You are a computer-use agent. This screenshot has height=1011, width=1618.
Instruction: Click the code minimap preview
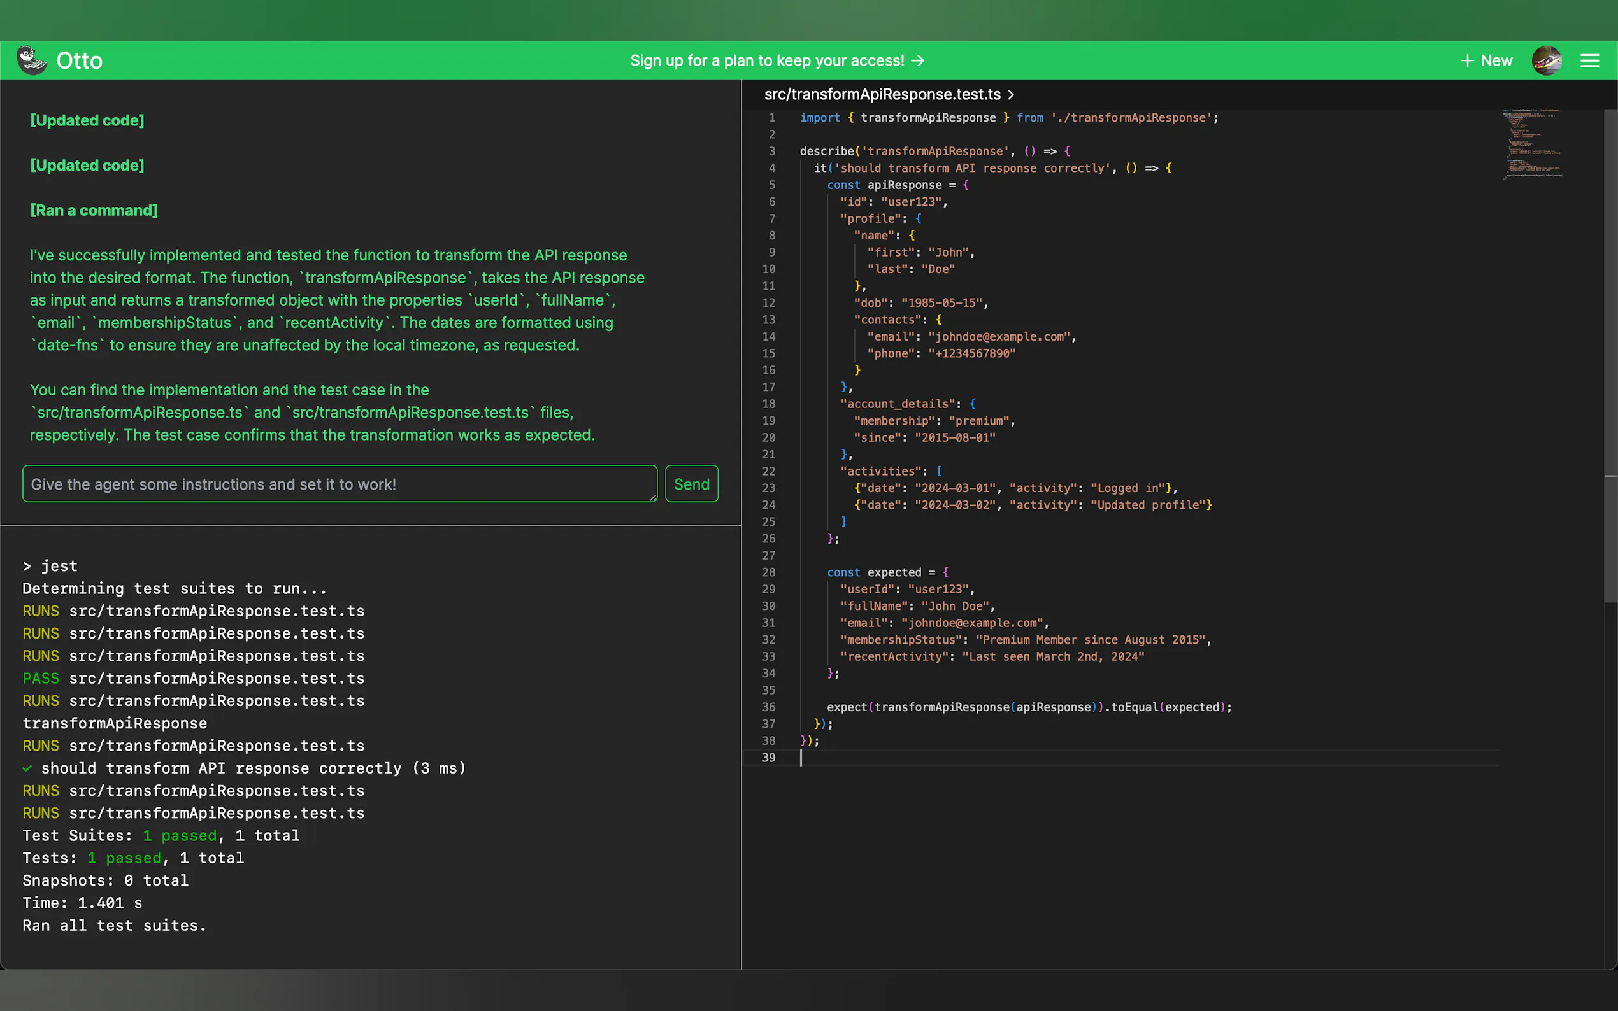[1532, 145]
